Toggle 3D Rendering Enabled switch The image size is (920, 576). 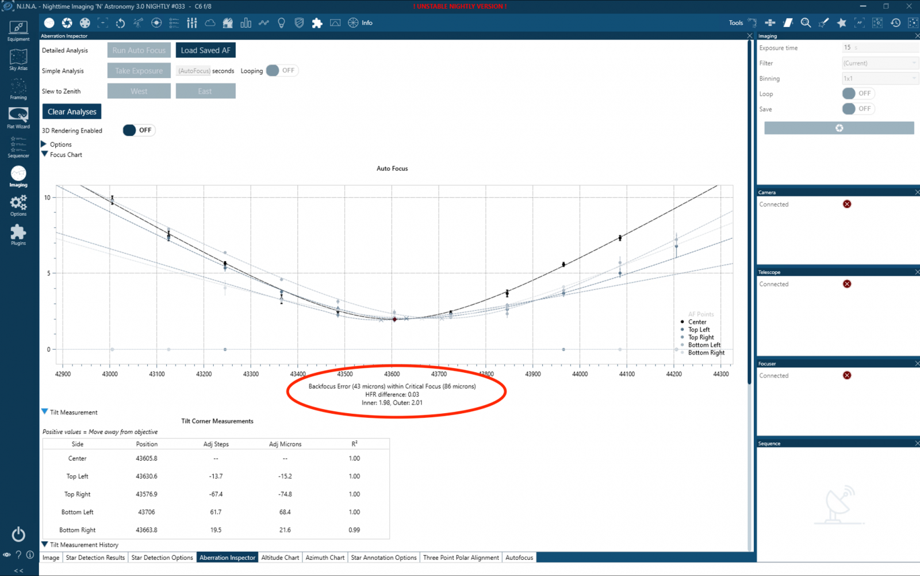138,130
